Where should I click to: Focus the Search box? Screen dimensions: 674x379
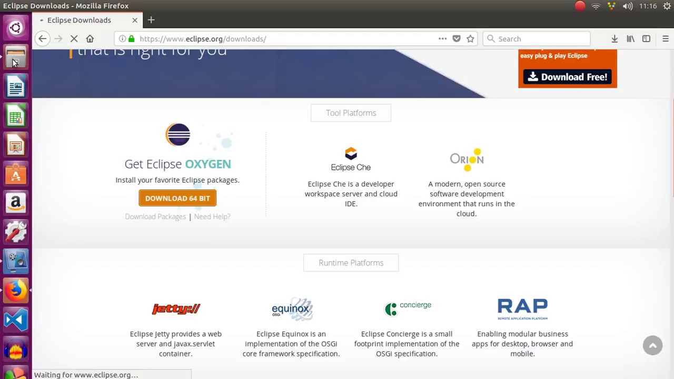coord(536,39)
